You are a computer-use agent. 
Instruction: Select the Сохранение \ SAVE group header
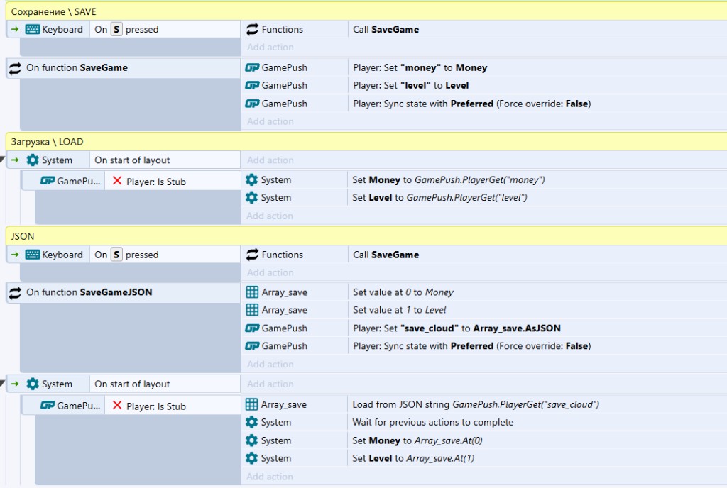coord(366,11)
